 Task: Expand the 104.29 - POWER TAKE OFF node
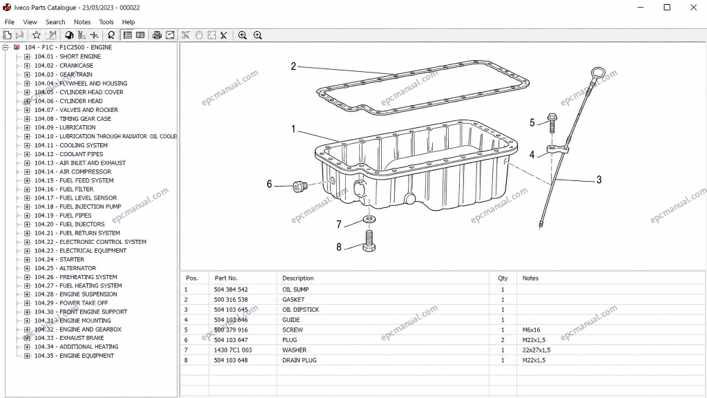(27, 303)
